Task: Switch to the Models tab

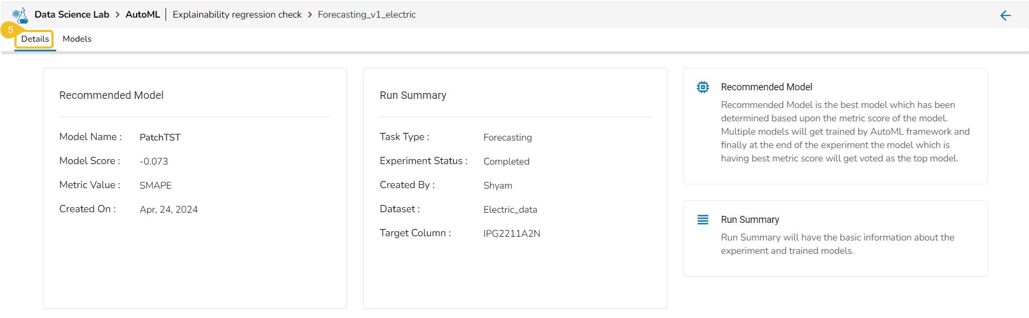Action: [77, 39]
